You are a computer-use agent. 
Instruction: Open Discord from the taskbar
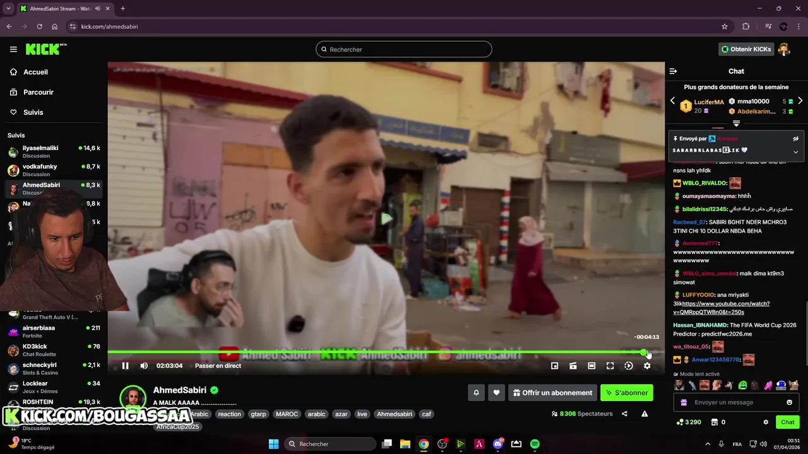(x=498, y=444)
